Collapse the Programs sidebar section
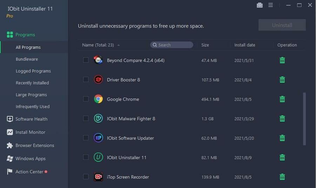Viewport: 316px width, 188px height. 25,35
